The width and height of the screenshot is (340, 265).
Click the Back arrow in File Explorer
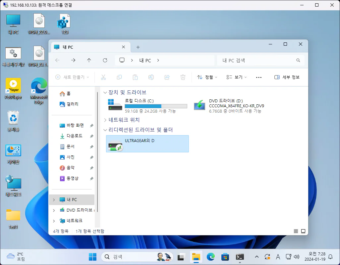point(57,60)
